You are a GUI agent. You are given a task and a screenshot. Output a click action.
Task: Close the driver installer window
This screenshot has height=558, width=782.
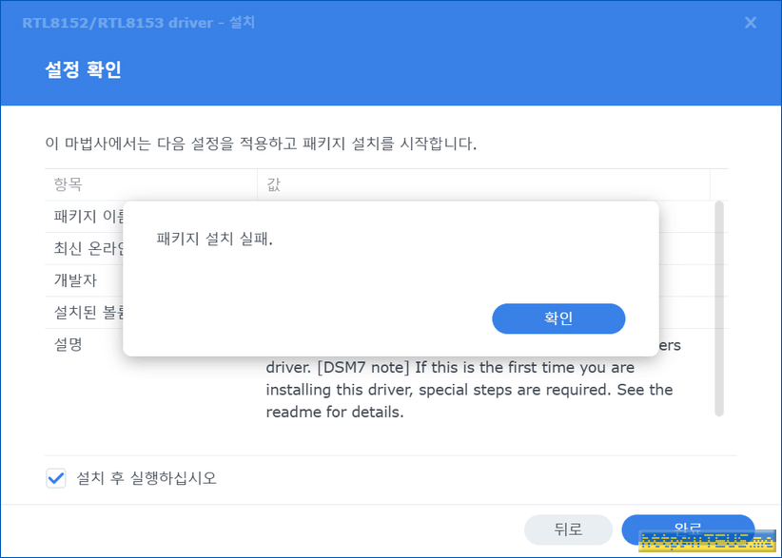(x=751, y=22)
